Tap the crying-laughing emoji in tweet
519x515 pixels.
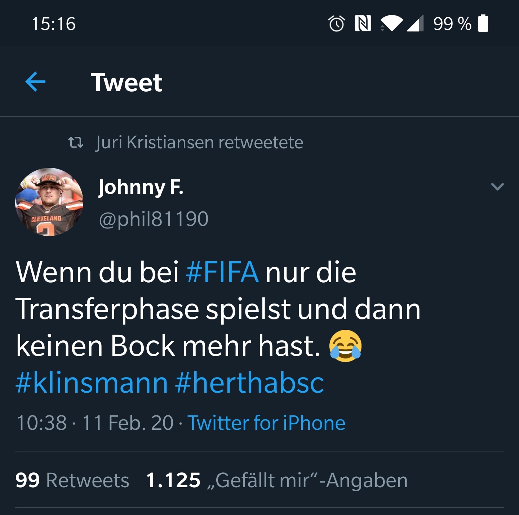coord(345,346)
